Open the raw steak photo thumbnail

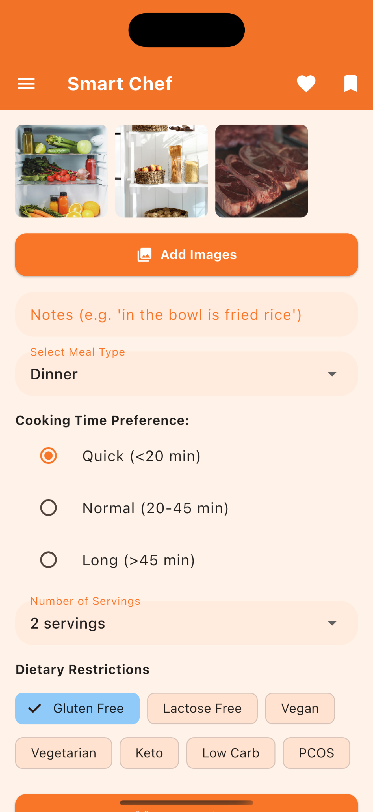pos(261,171)
